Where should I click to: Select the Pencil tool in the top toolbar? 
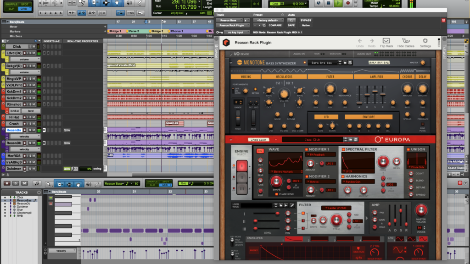pyautogui.click(x=140, y=3)
